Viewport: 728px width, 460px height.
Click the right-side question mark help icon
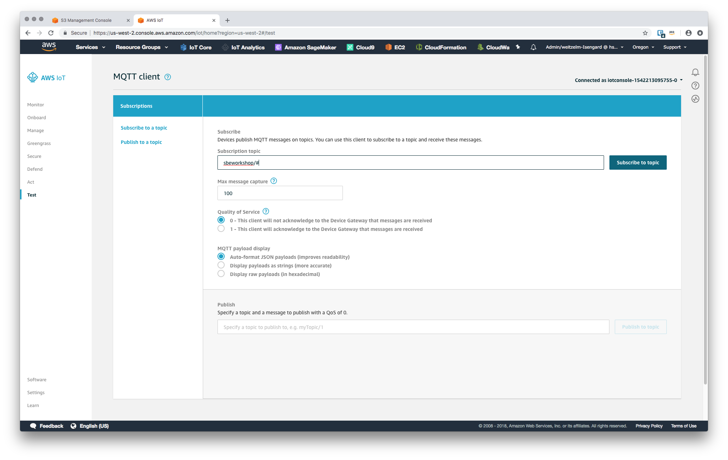(x=695, y=86)
